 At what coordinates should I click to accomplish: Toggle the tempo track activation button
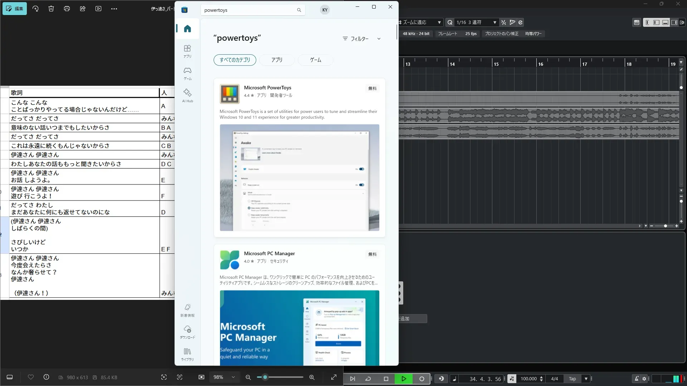512,379
